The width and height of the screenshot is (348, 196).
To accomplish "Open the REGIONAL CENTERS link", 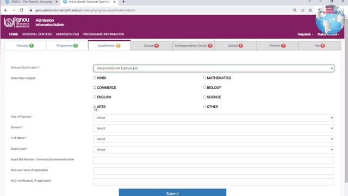I will click(37, 34).
